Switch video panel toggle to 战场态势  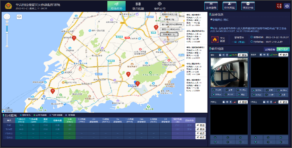(x=270, y=49)
